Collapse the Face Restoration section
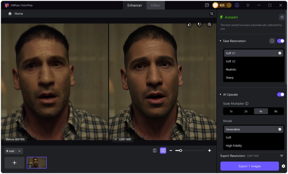The image size is (288, 174). [x=220, y=41]
